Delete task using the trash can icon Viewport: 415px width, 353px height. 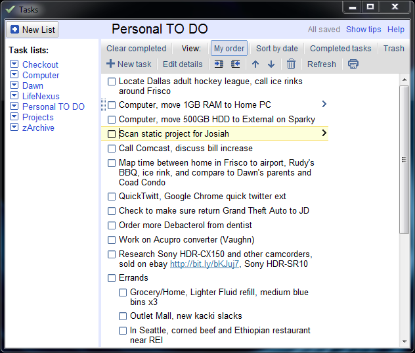pos(291,64)
